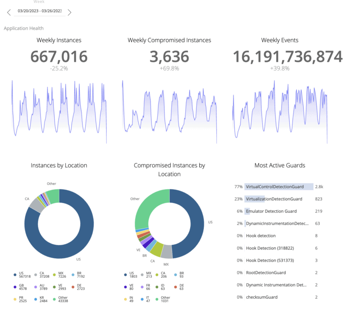Image resolution: width=356 pixels, height=327 pixels.
Task: Click the Weekly Compromised Instances line chart
Action: (169, 111)
